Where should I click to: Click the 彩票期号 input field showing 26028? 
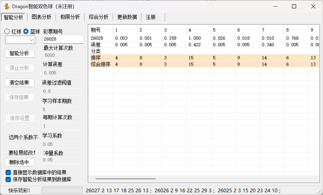[63, 39]
